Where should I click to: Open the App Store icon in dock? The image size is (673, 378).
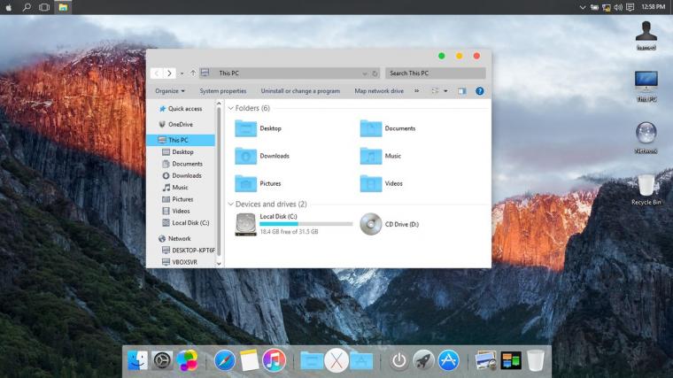[448, 360]
